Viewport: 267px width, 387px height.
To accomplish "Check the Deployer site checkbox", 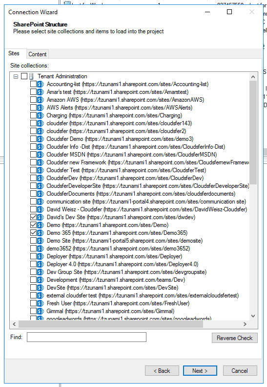I will tap(33, 256).
